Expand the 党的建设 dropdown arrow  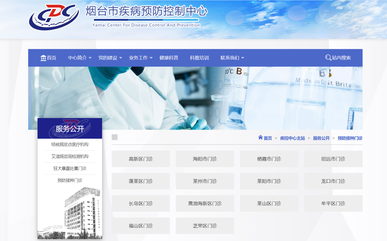point(121,58)
